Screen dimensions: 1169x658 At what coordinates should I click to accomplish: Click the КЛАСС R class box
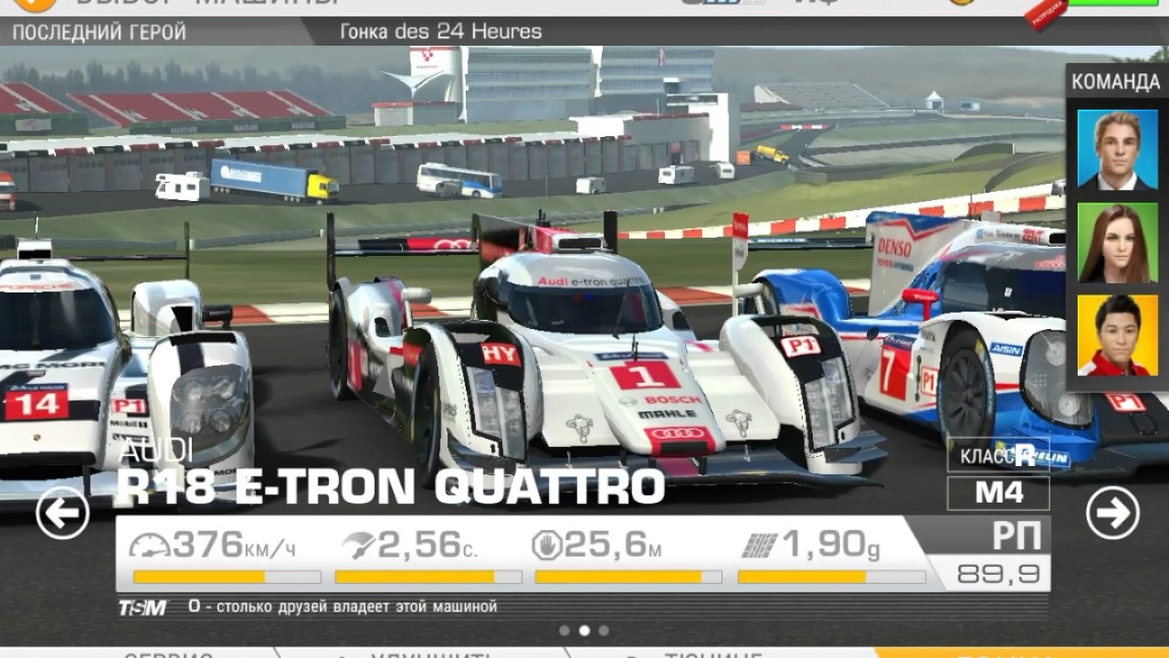tap(998, 455)
